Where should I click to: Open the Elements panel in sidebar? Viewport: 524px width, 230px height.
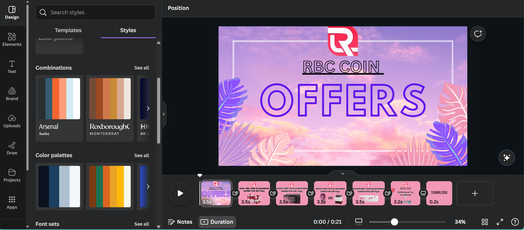(12, 40)
